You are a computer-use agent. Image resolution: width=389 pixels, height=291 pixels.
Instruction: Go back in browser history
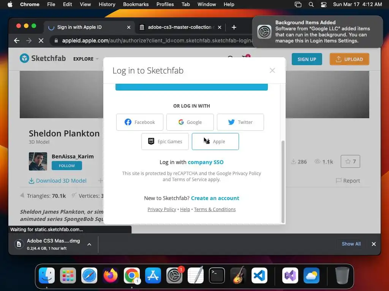[17, 41]
